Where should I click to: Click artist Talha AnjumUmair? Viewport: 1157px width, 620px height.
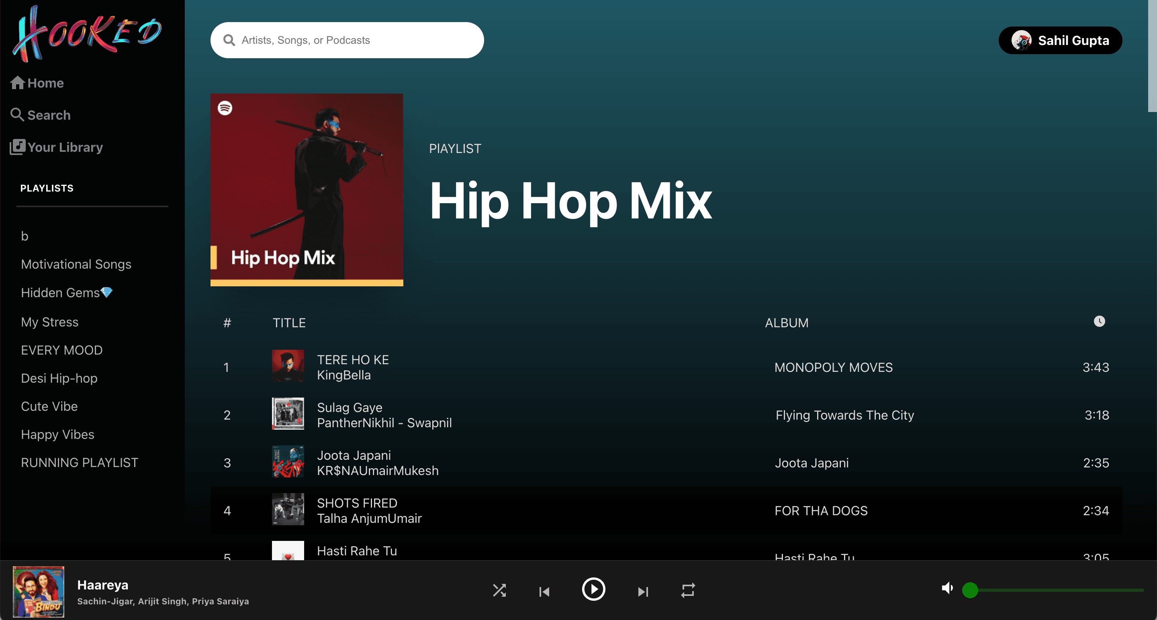point(369,518)
